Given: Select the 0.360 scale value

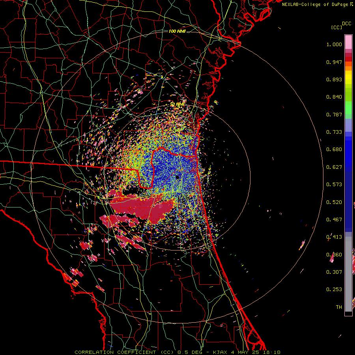Looking at the screenshot, I should coord(334,255).
